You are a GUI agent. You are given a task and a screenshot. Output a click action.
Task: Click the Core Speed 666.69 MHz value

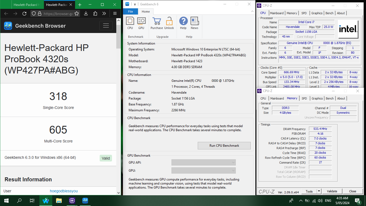(291, 72)
